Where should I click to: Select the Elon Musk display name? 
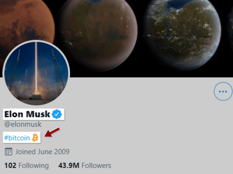27,114
